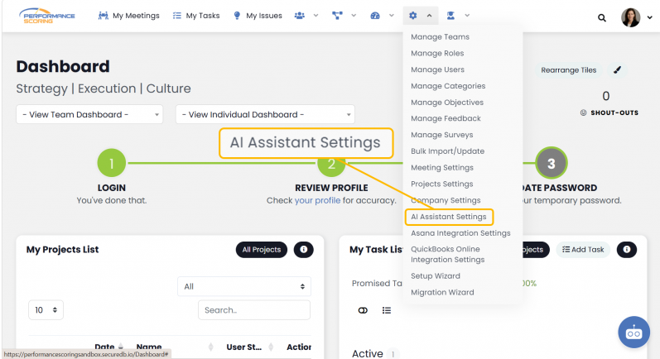Viewport: 660px width, 359px height.
Task: Click the gear settings icon in navbar
Action: [x=413, y=16]
